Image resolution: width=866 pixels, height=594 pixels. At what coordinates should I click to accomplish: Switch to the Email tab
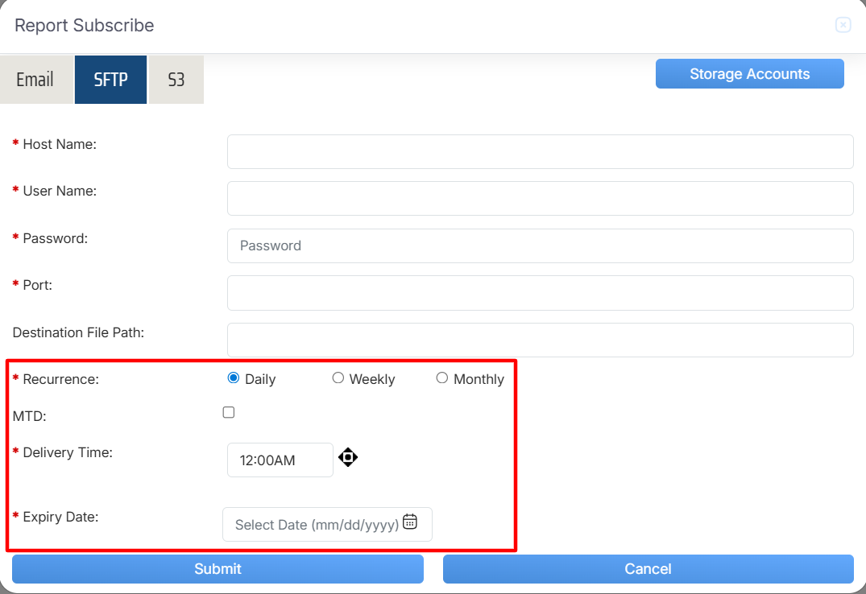(35, 80)
